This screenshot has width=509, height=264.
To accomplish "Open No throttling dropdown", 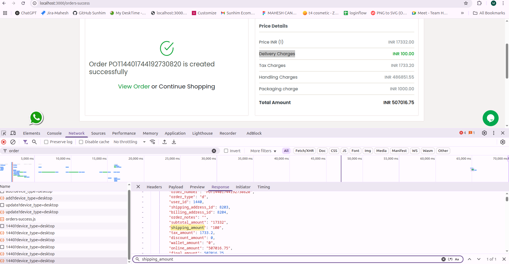I will (x=130, y=142).
